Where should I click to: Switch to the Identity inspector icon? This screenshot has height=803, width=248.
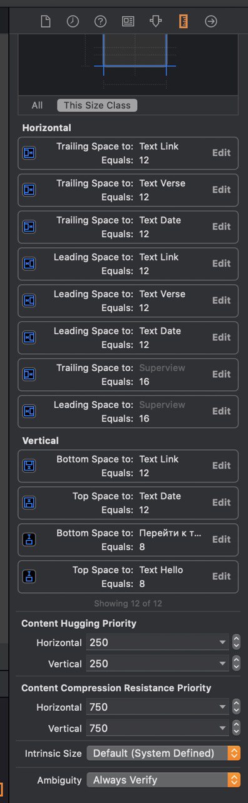(x=128, y=22)
